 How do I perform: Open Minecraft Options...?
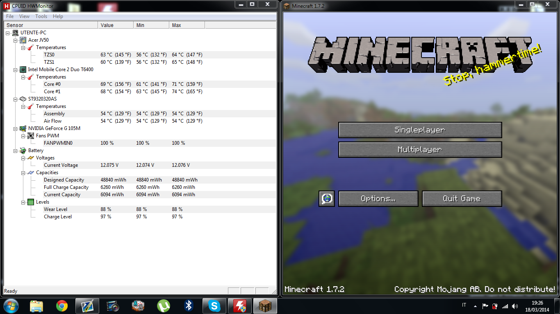[x=378, y=199]
